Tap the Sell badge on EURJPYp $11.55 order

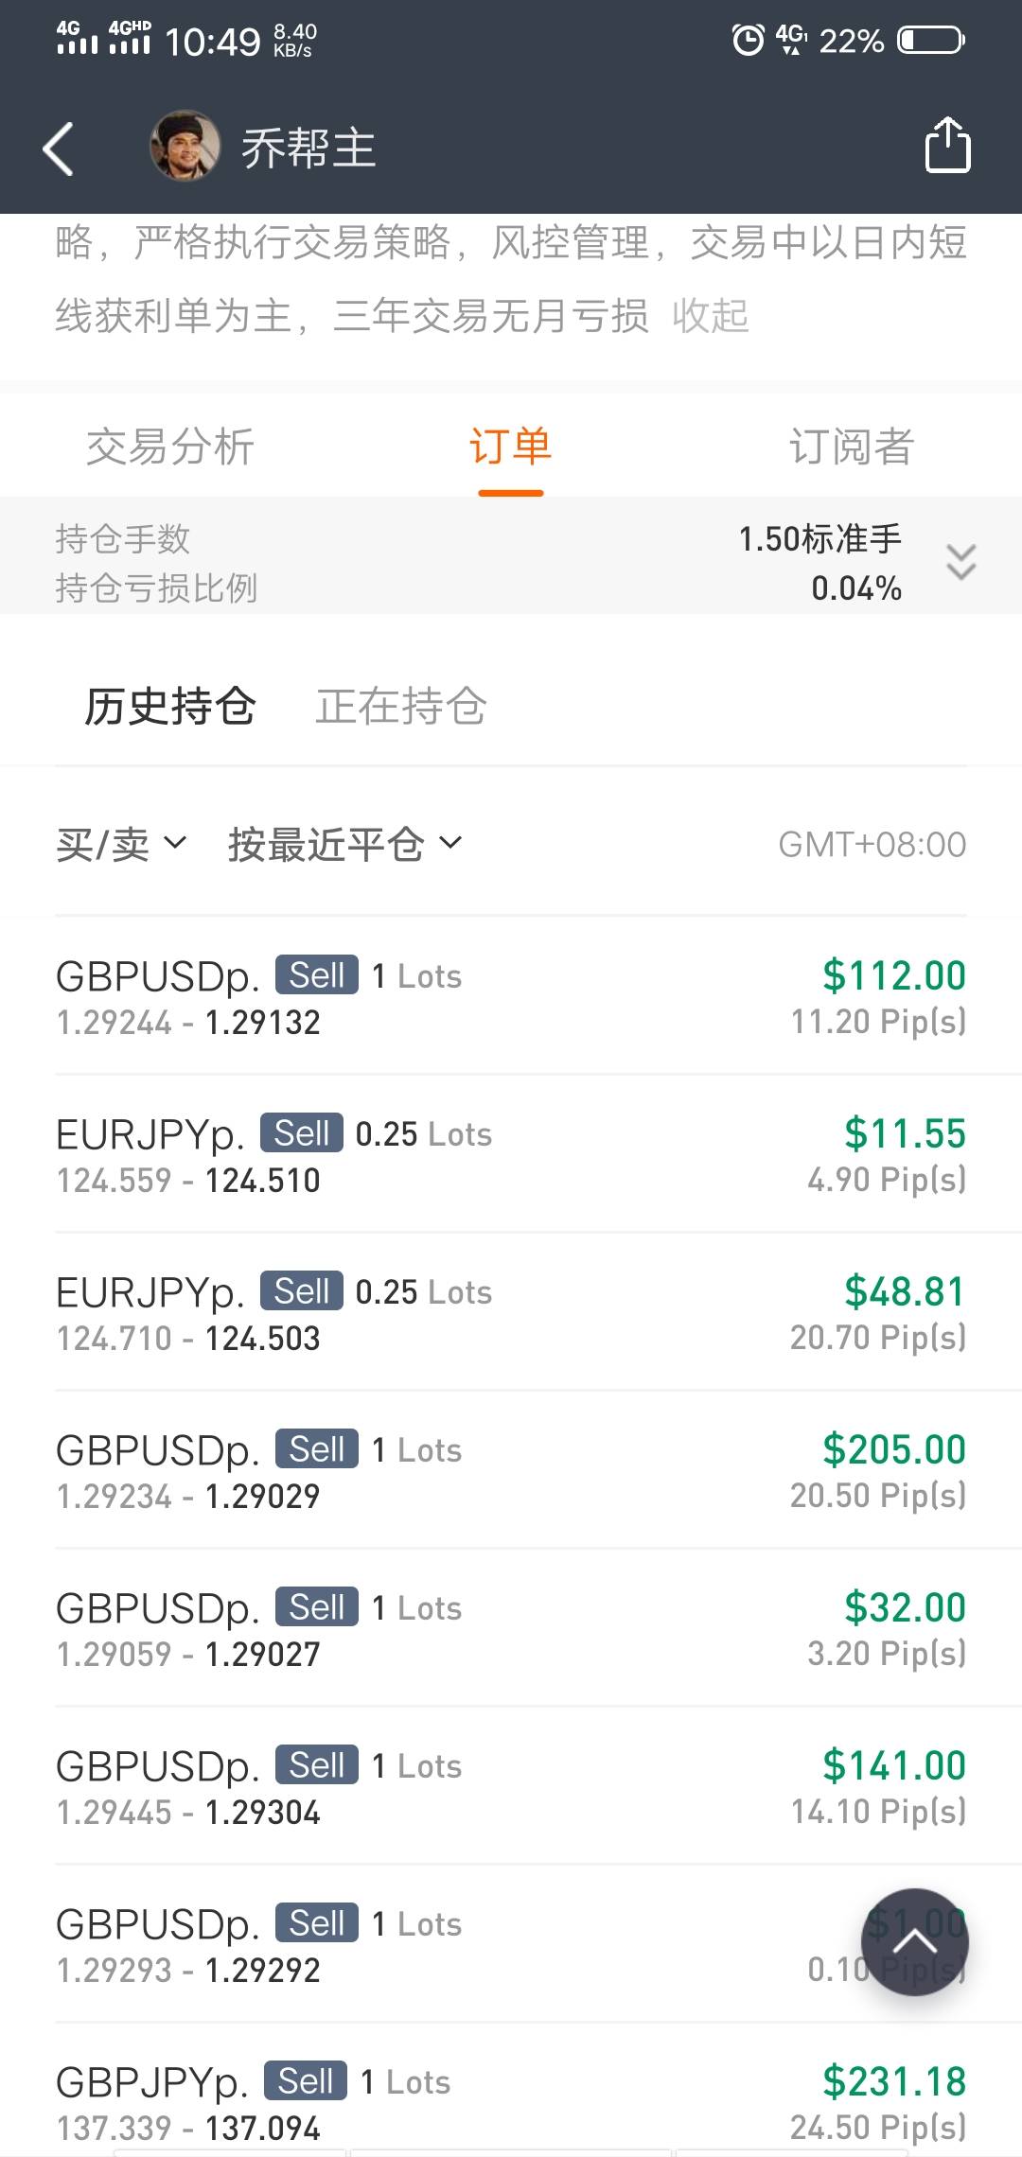click(x=302, y=1133)
